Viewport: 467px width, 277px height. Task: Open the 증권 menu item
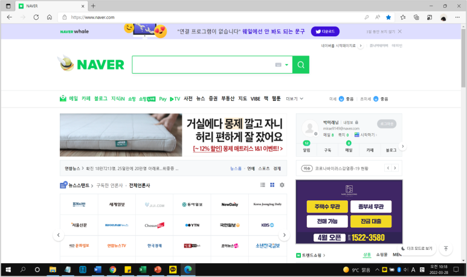pos(213,98)
